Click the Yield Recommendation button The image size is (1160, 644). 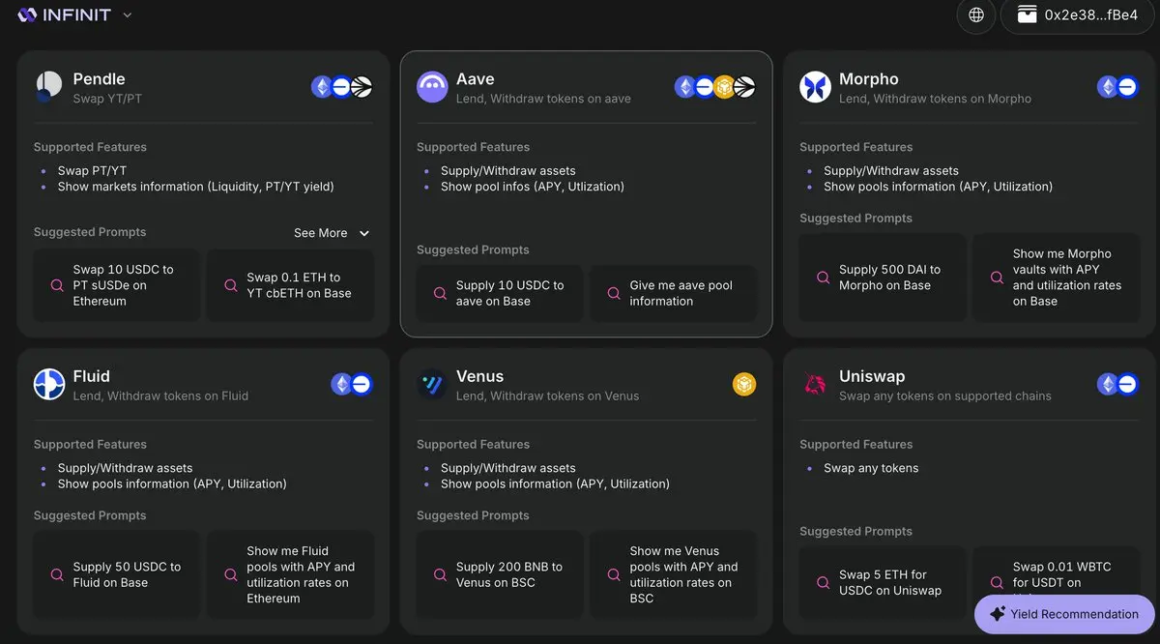pyautogui.click(x=1064, y=614)
